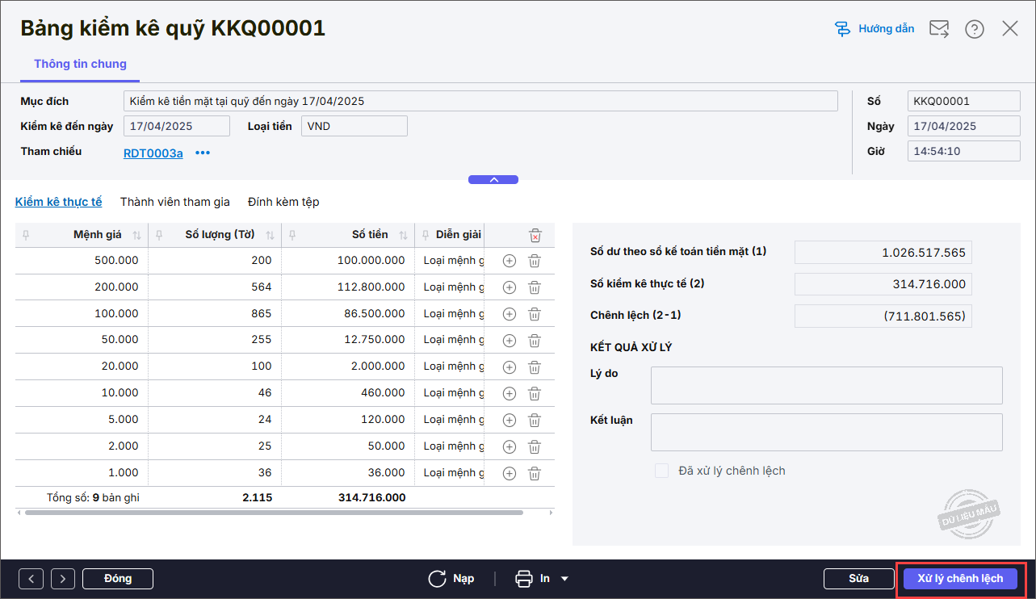Click the Kết luận text box
This screenshot has height=599, width=1036.
tap(827, 433)
